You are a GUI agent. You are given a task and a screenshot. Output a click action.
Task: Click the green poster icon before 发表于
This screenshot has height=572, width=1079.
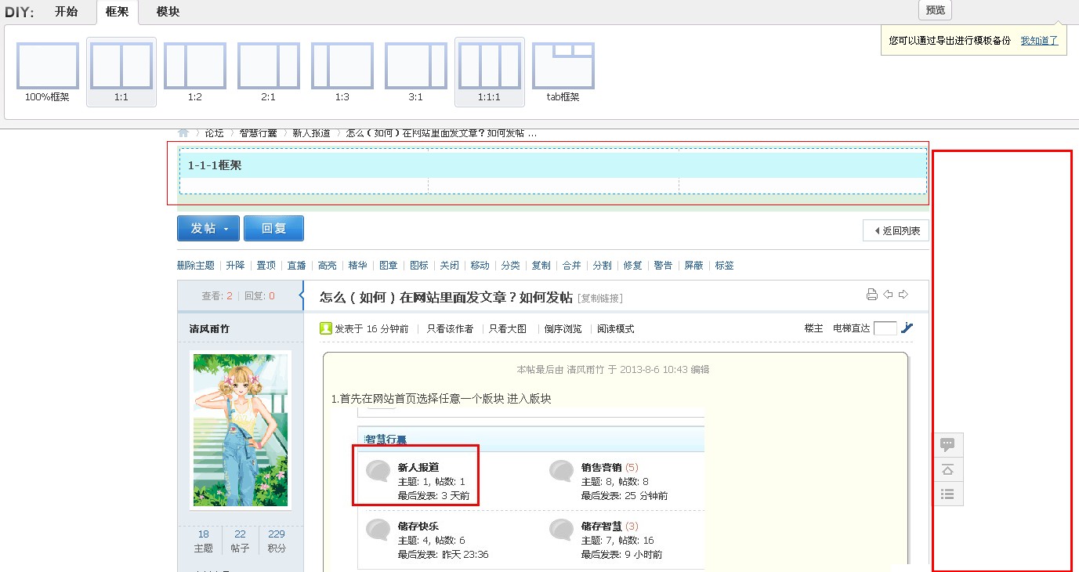[x=325, y=328]
